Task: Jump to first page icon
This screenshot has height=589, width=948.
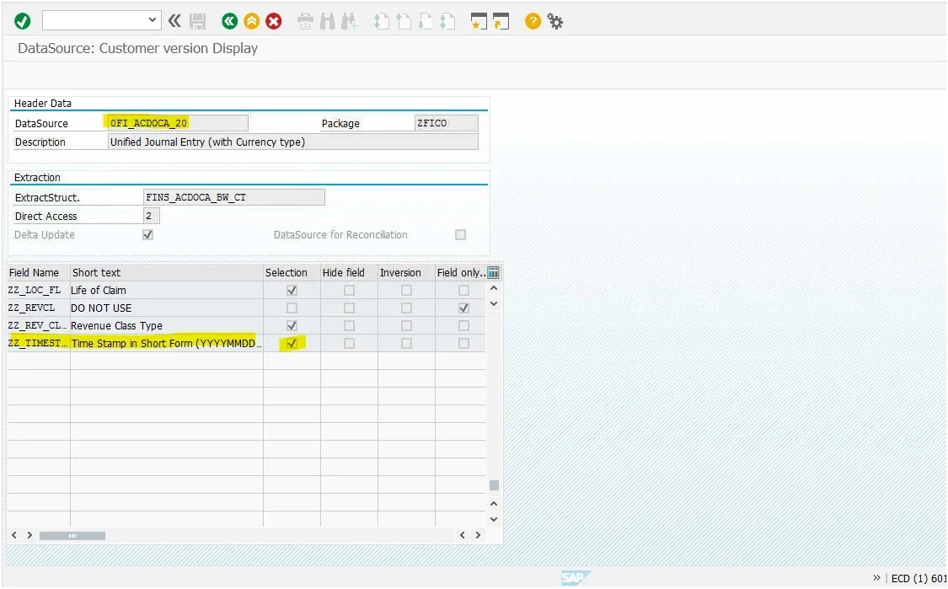Action: 381,22
